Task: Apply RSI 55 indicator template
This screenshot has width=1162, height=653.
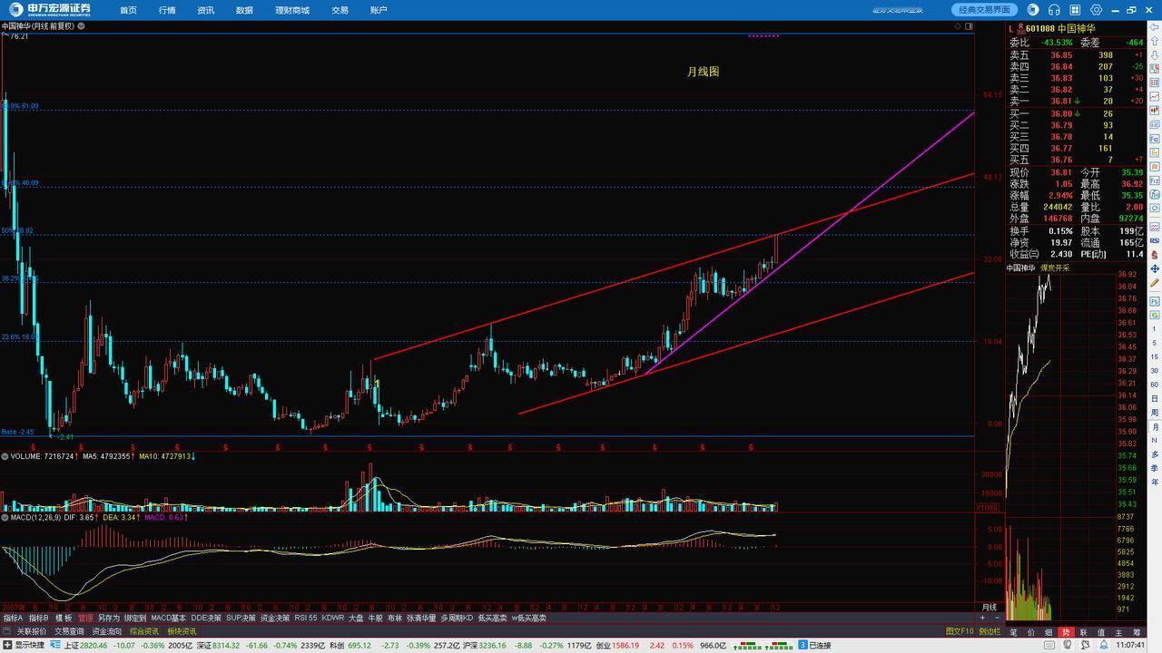Action: [x=306, y=618]
